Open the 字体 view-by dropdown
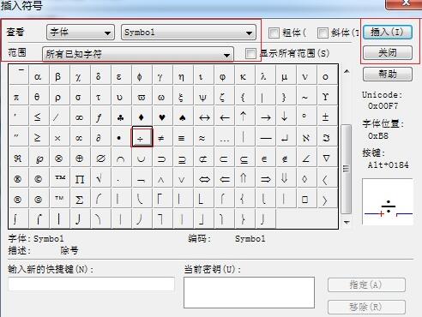Viewport: 422px width, 317px height. (81, 33)
